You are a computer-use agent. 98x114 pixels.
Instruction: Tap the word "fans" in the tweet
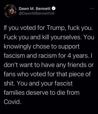click(x=10, y=74)
